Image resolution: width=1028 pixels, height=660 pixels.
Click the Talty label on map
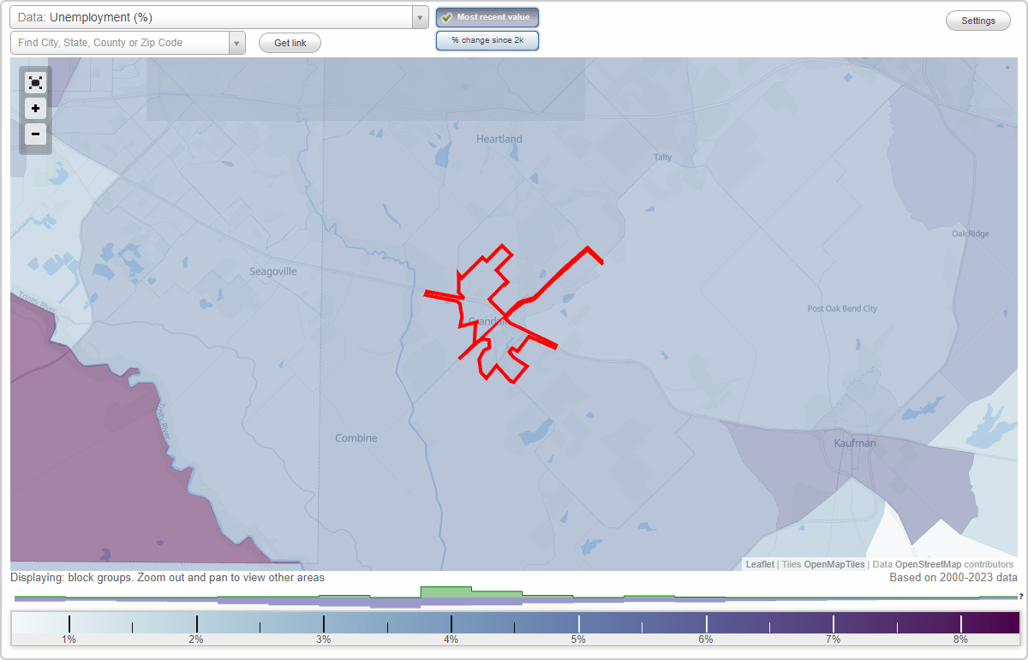click(x=663, y=158)
